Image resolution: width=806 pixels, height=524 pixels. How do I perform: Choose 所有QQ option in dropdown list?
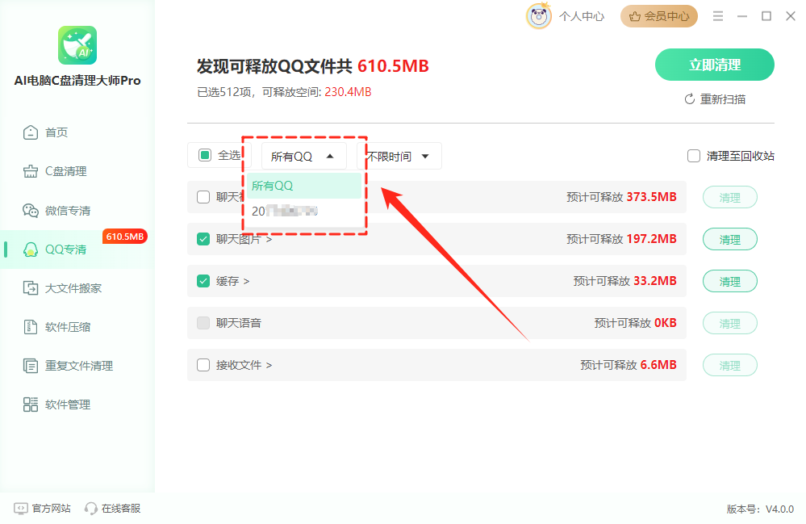(304, 186)
